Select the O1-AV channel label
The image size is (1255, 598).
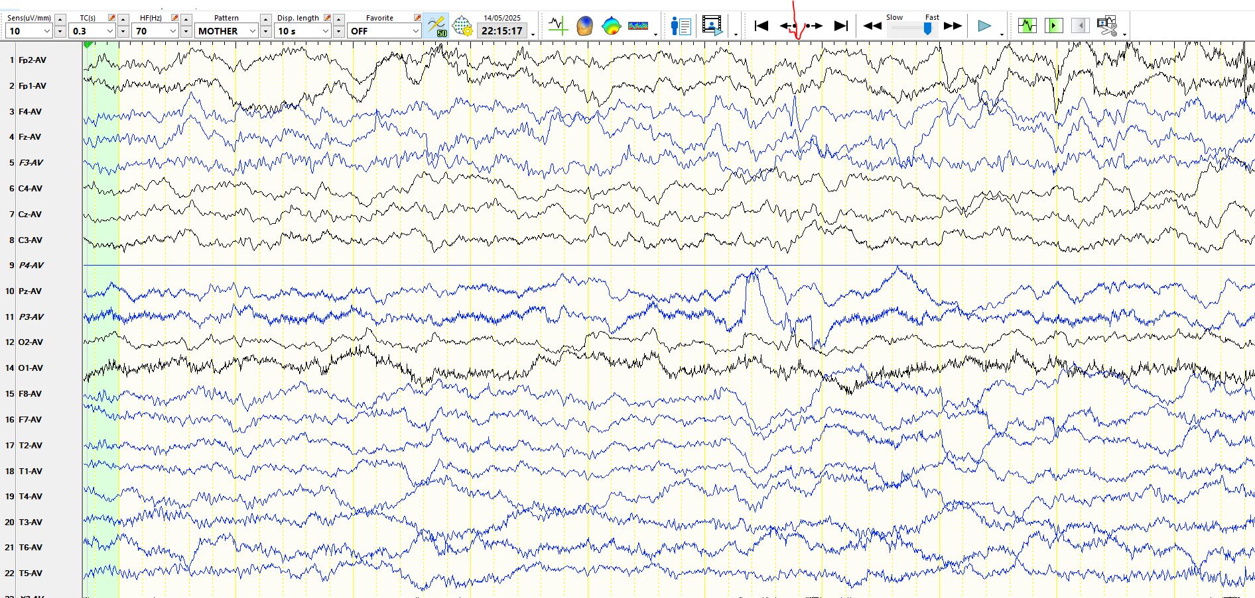(31, 368)
